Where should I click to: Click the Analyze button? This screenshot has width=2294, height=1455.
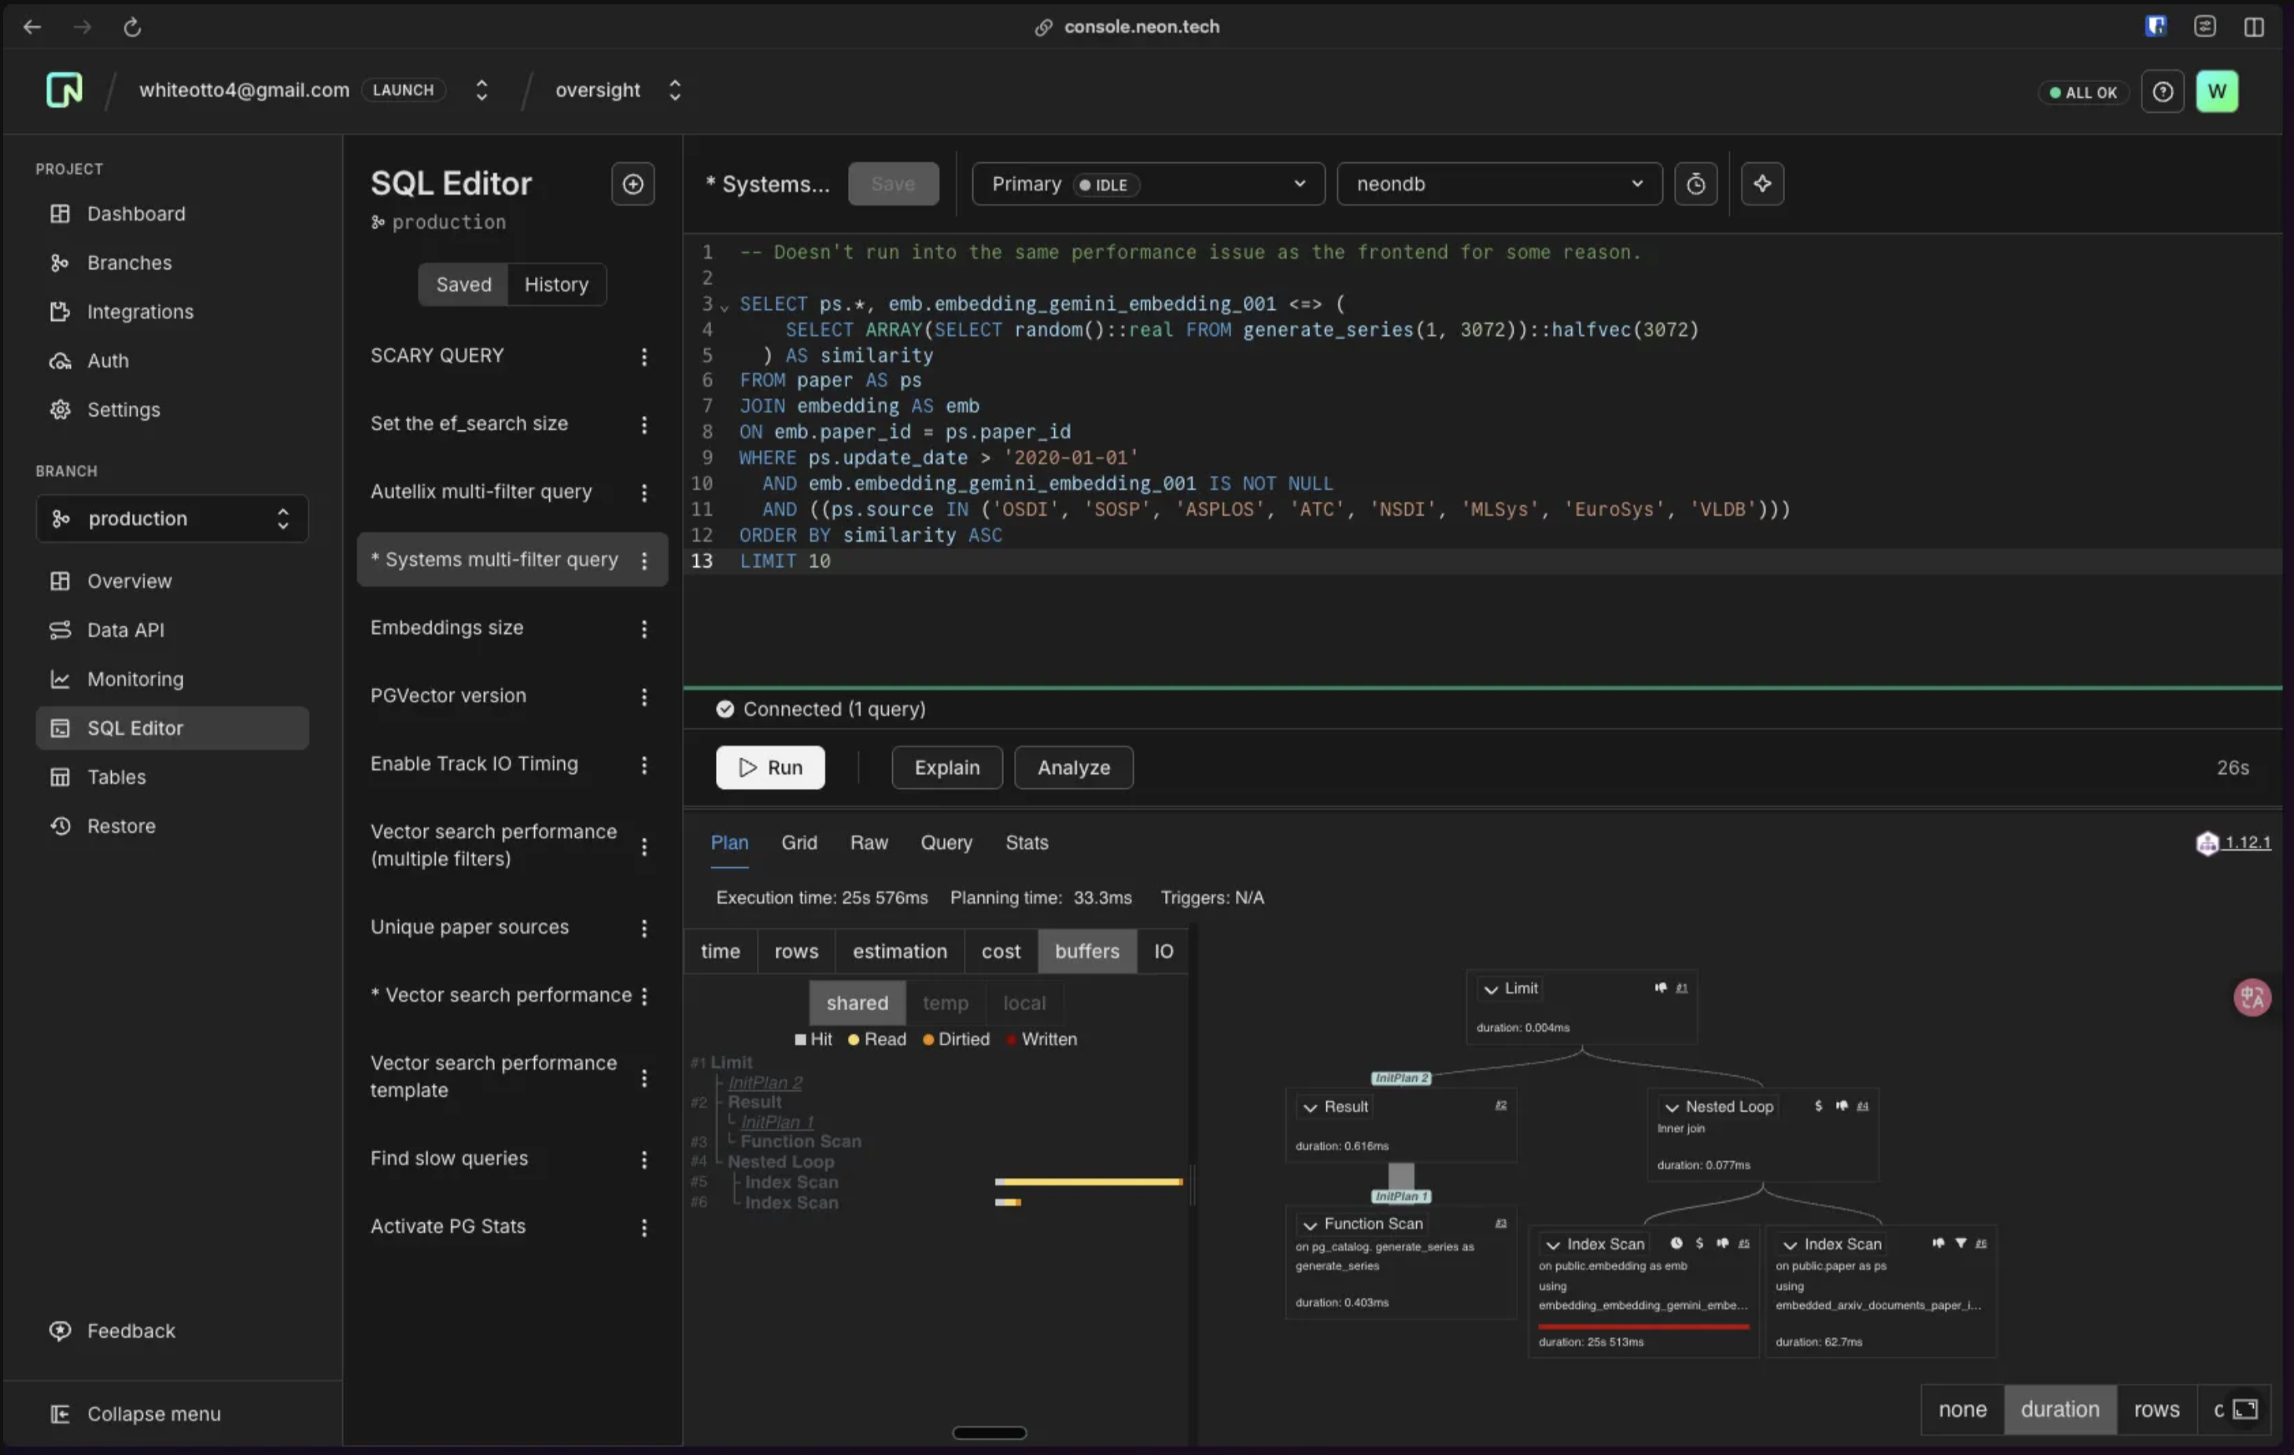1073,768
